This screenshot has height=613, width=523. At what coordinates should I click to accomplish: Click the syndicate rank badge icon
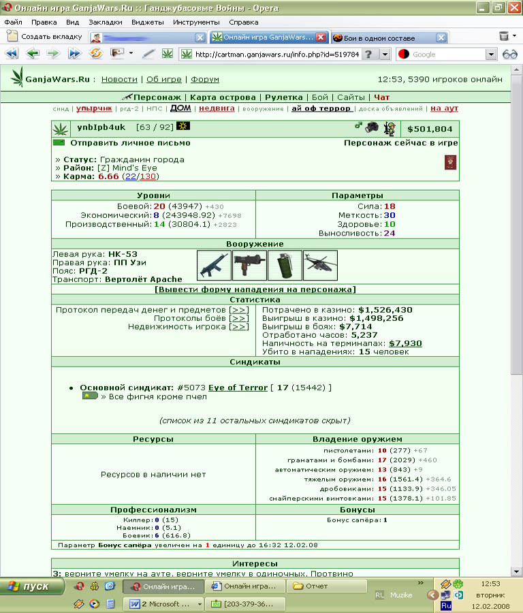[x=90, y=396]
